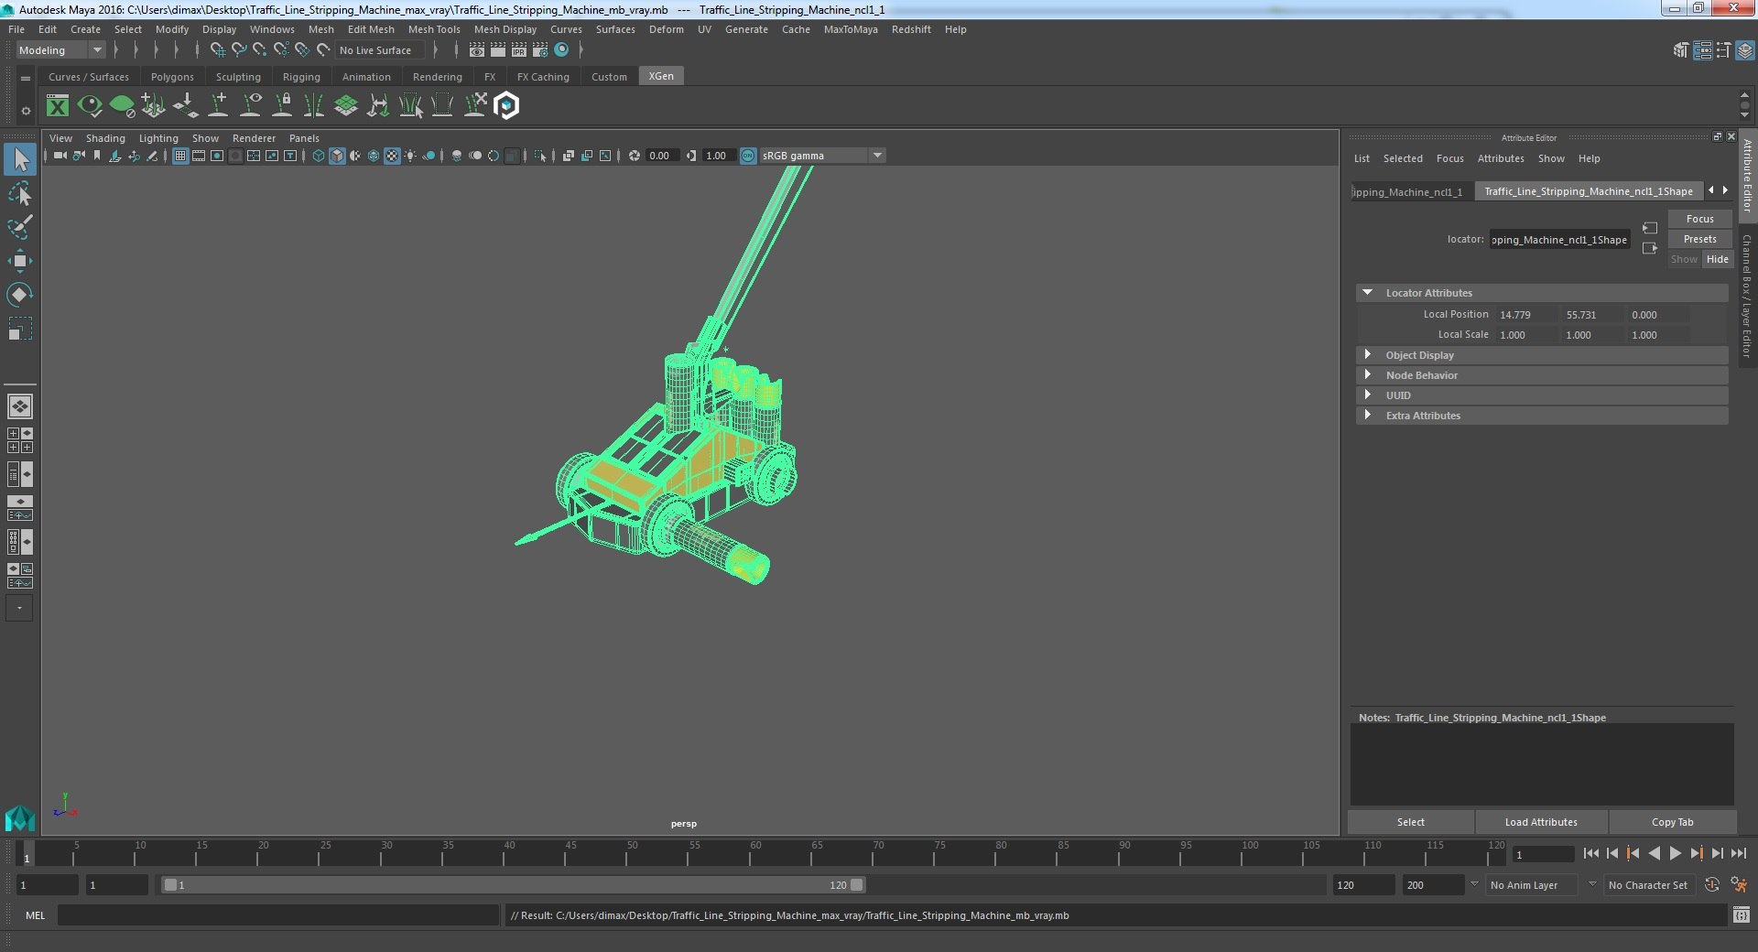This screenshot has width=1758, height=952.
Task: Toggle Grid display in viewport toolbar
Action: 180,156
